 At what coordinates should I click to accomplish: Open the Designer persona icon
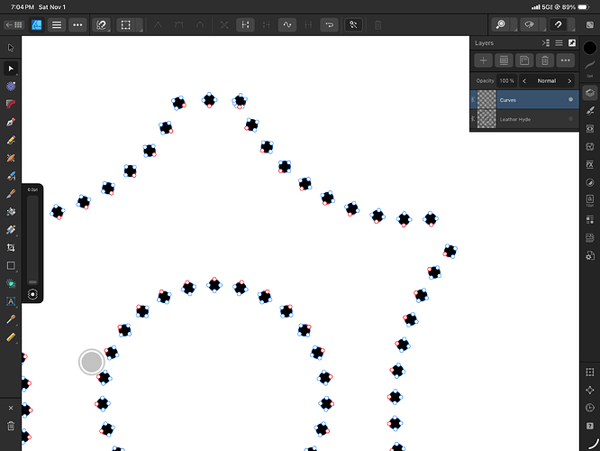click(36, 25)
